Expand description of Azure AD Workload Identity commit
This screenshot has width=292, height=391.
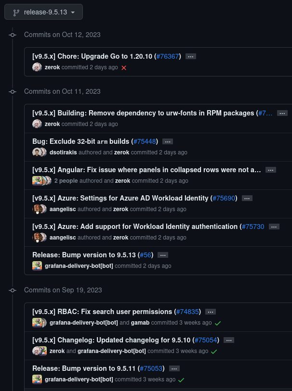pos(247,198)
